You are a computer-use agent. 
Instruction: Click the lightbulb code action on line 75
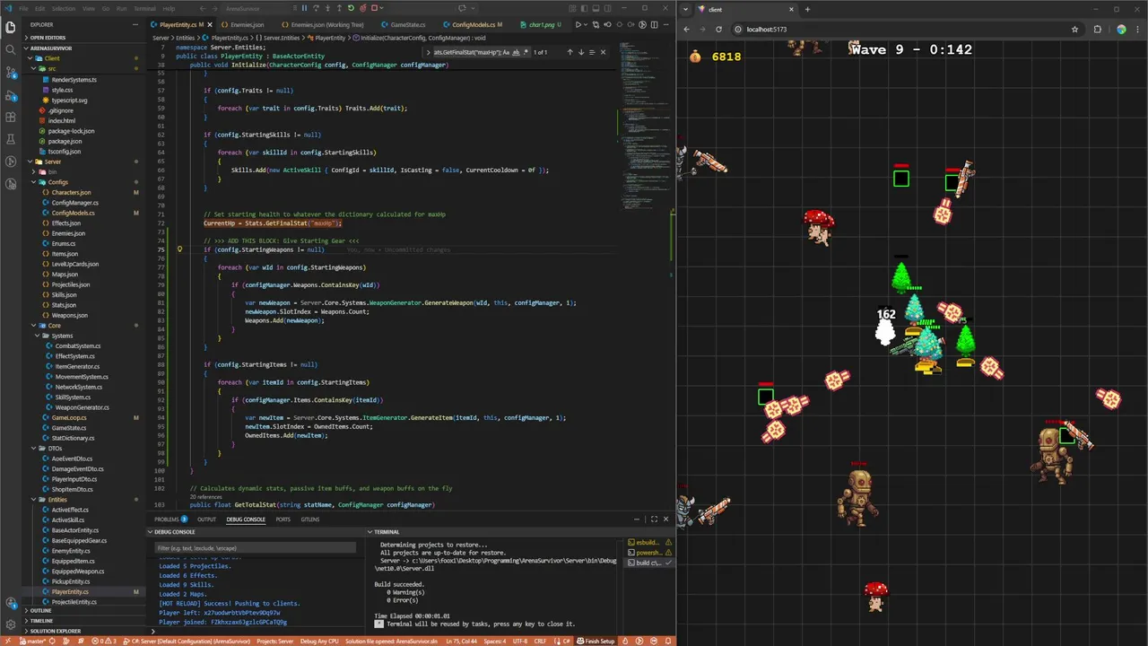coord(179,249)
